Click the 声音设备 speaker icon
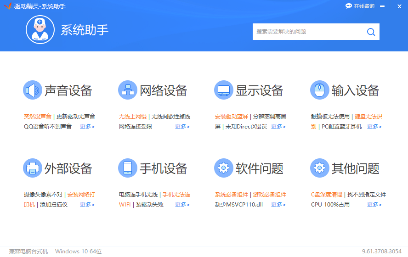Image resolution: width=408 pixels, height=257 pixels. [33, 90]
